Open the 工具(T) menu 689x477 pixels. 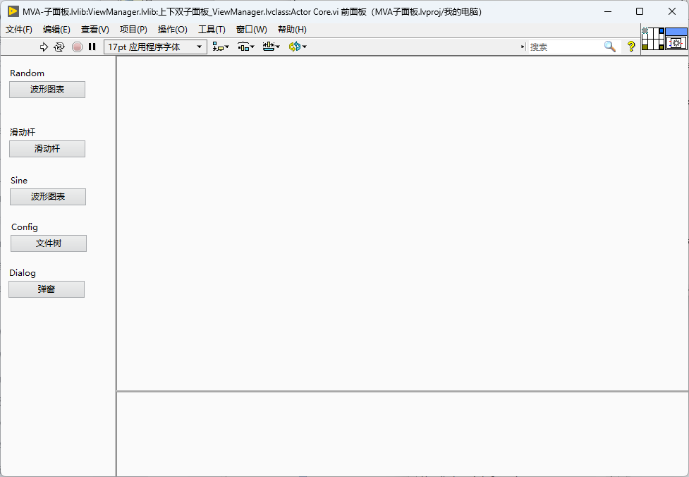click(x=212, y=30)
